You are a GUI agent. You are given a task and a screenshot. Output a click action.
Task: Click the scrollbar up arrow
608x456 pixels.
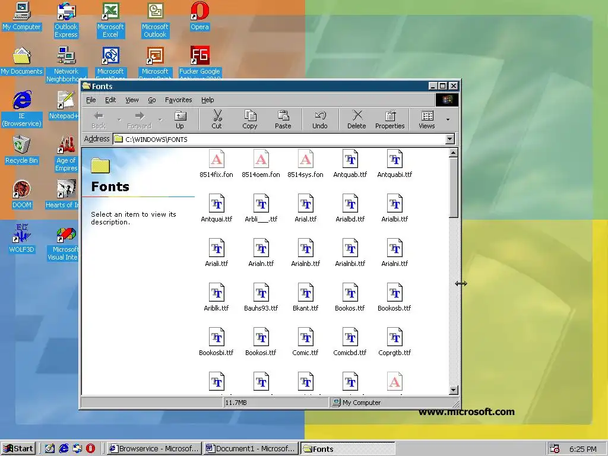point(453,153)
